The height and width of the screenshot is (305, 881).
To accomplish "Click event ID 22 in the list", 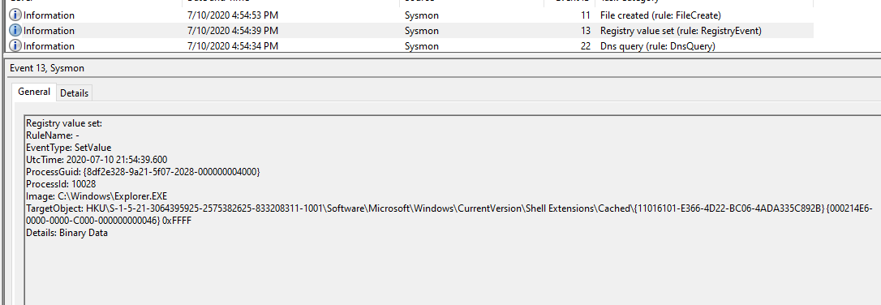I will tap(586, 46).
